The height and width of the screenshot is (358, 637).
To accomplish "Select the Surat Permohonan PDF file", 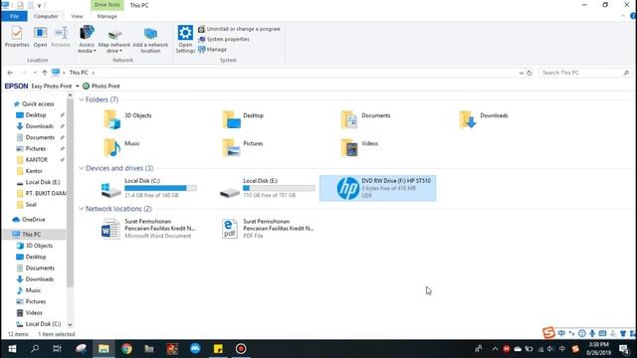I will 268,229.
